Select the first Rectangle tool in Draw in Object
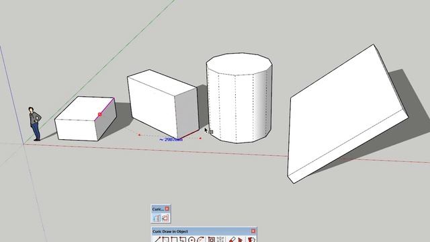This screenshot has height=242, width=430. click(165, 240)
